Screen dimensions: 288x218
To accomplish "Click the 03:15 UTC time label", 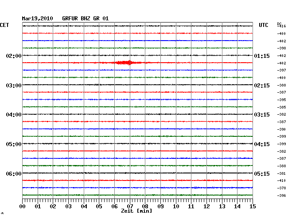I will click(x=262, y=115).
